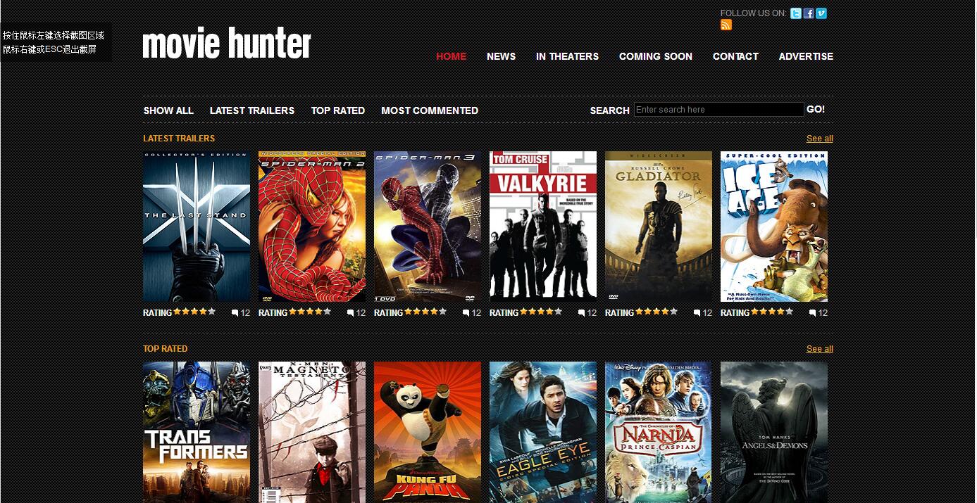Viewport: 977px width, 503px height.
Task: Click the movie hunter logo
Action: coord(227,44)
